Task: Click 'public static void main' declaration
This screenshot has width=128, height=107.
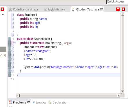Action: [x=46, y=43]
